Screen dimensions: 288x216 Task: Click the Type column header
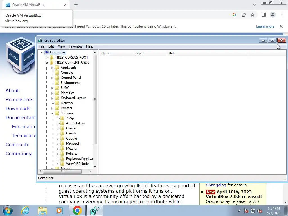[150, 53]
